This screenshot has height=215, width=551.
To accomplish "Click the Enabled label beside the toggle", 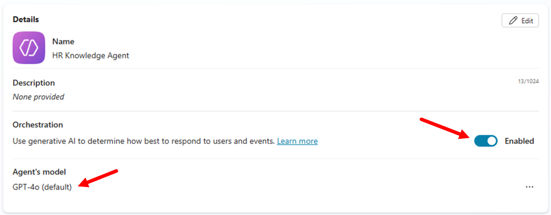I will pyautogui.click(x=519, y=141).
